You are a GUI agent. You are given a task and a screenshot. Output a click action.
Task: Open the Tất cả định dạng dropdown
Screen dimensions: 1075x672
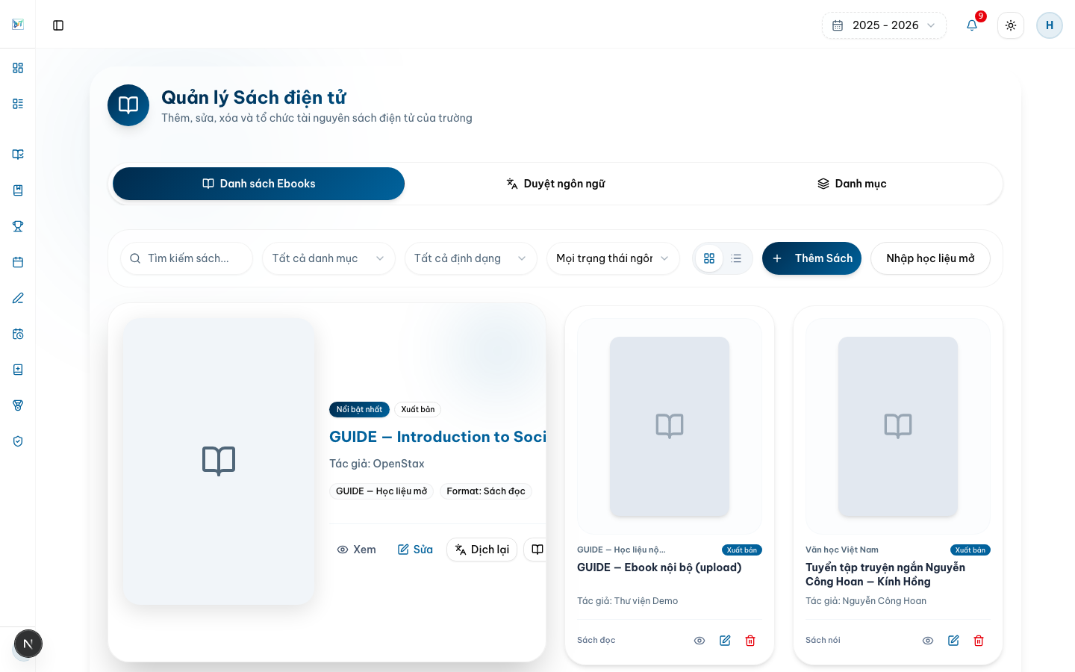click(470, 258)
